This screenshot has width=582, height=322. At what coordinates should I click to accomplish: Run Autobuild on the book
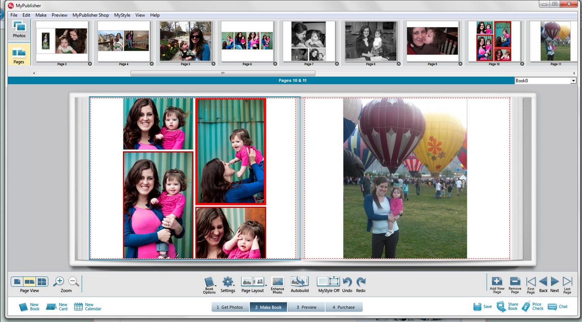pyautogui.click(x=299, y=282)
